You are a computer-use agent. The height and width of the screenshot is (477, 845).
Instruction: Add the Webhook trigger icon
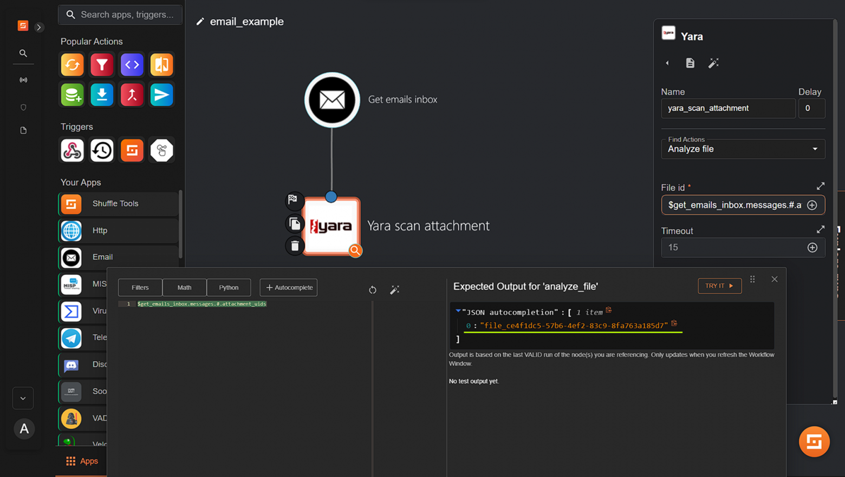coord(72,150)
